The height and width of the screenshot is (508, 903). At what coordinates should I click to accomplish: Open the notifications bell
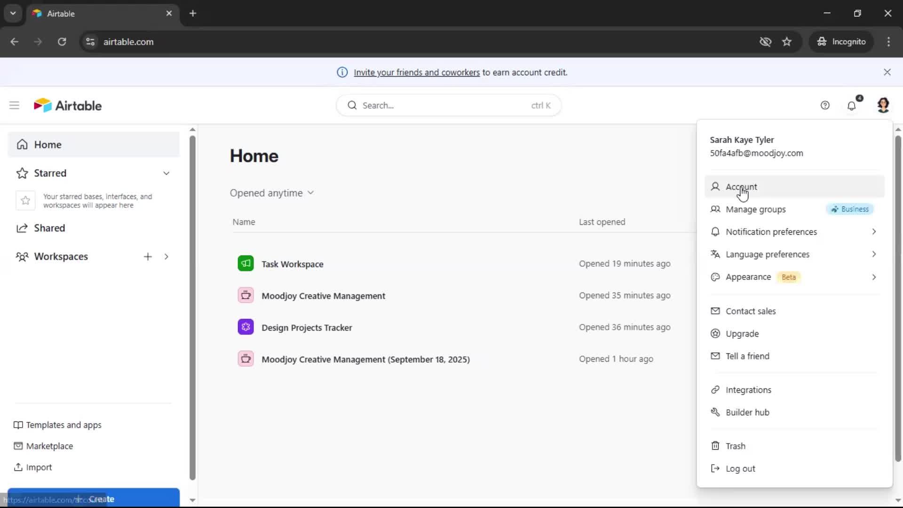click(x=852, y=105)
